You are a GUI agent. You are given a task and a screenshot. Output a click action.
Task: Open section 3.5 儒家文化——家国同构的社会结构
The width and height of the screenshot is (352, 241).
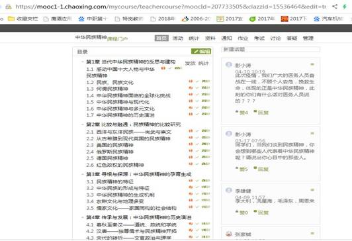(132, 208)
